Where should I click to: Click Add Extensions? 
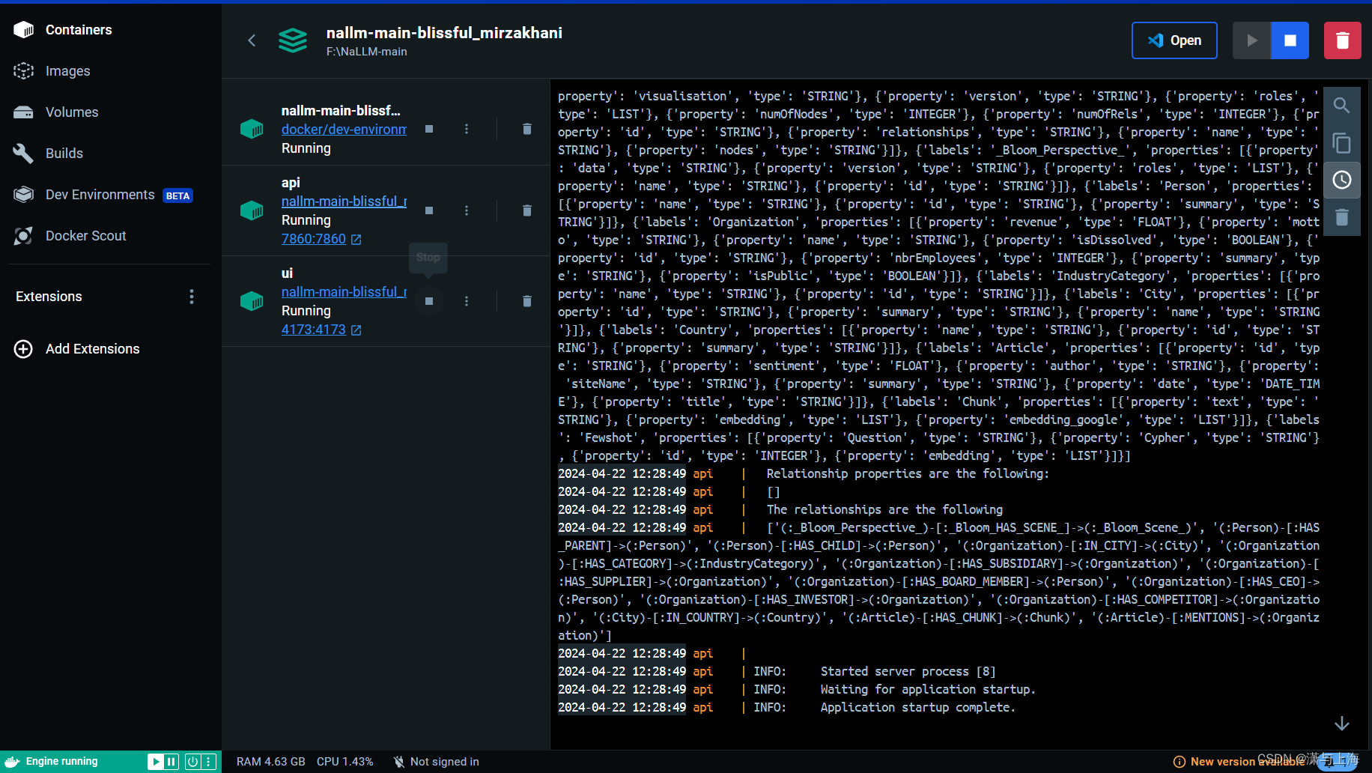[x=77, y=349]
